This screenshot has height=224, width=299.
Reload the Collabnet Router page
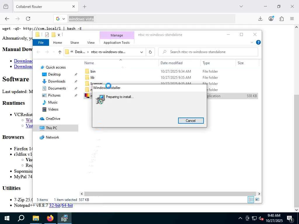click(28, 19)
